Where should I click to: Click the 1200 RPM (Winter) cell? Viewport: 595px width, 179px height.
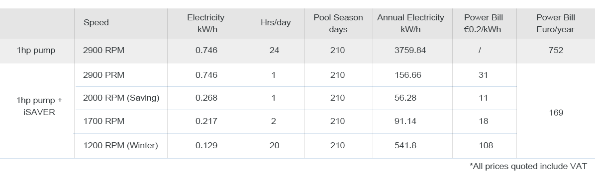pyautogui.click(x=120, y=145)
